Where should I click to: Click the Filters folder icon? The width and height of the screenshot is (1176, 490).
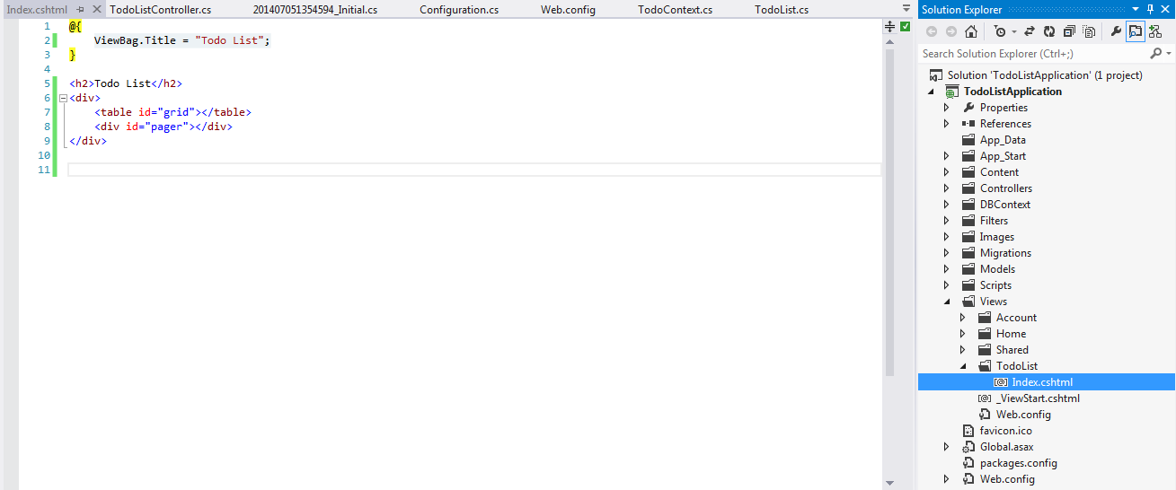coord(968,221)
